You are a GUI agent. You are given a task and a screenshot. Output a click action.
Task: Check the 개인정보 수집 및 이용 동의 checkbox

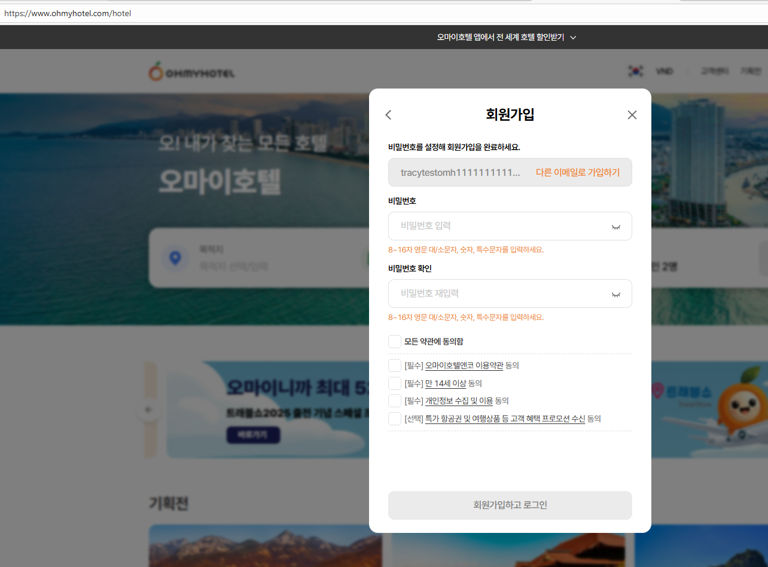coord(395,401)
